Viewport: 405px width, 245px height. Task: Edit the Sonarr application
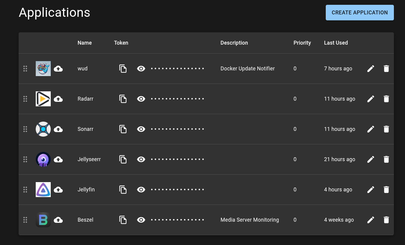[371, 129]
